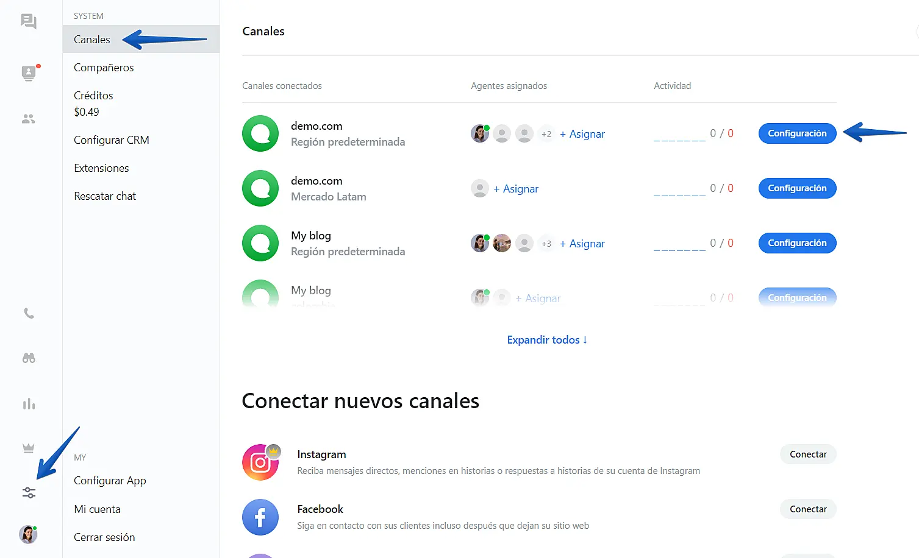The height and width of the screenshot is (558, 919).
Task: Click + Asignar for demo.com Región predeterminada
Action: click(x=582, y=134)
